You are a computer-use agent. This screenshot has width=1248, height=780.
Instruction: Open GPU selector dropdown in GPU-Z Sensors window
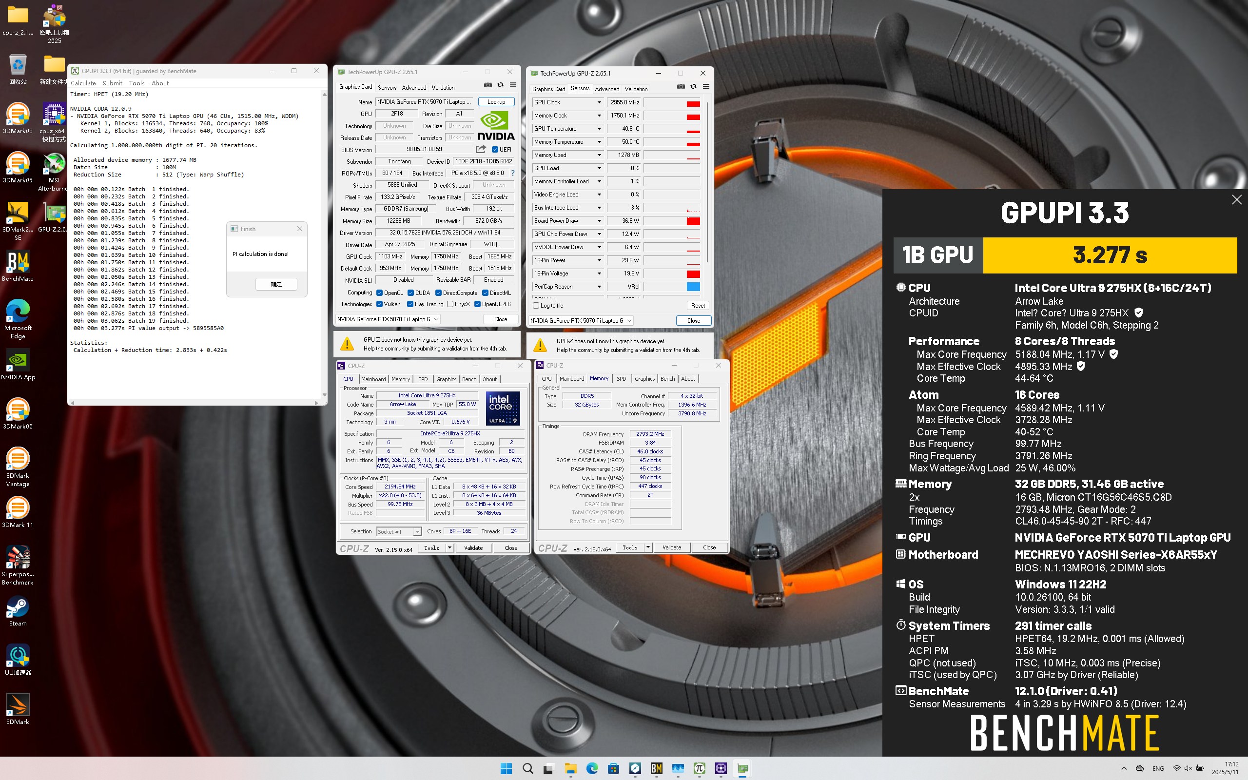coord(581,321)
